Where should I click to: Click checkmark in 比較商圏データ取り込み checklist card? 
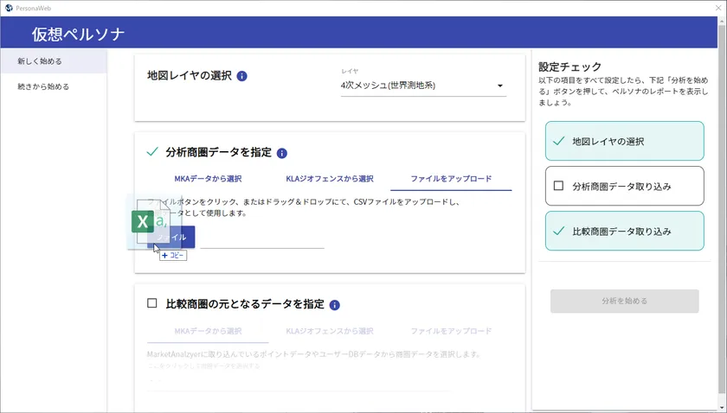tap(558, 231)
